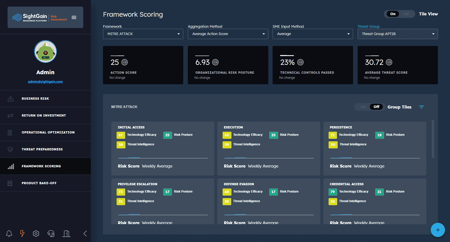Open the Privilege Escalation tile title

coord(138,184)
